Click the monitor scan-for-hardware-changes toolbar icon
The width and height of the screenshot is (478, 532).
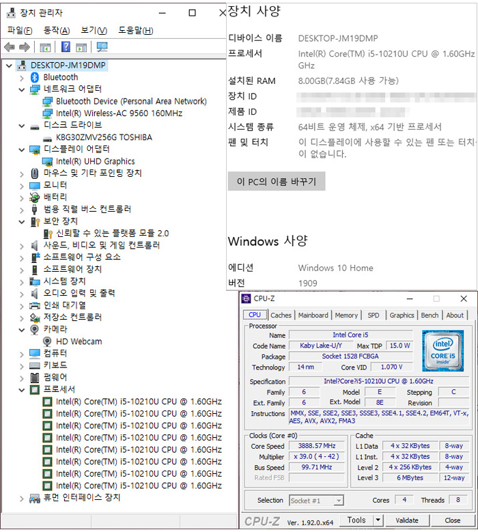click(x=102, y=47)
